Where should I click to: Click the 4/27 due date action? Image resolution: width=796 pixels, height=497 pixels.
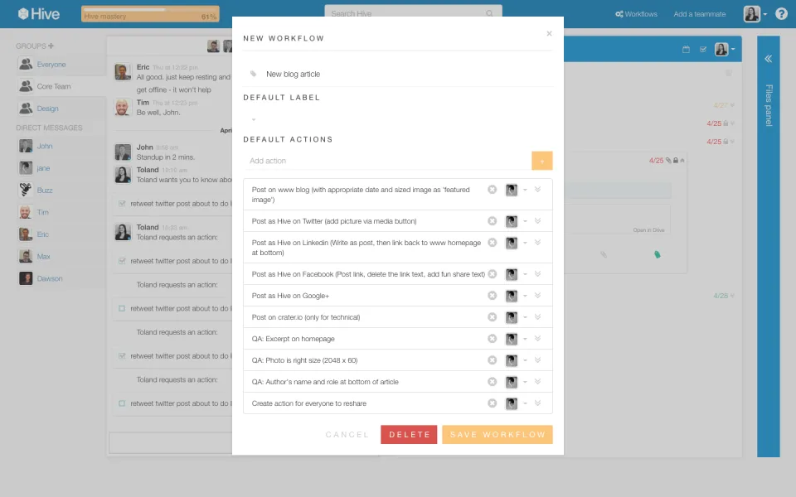[x=721, y=105]
